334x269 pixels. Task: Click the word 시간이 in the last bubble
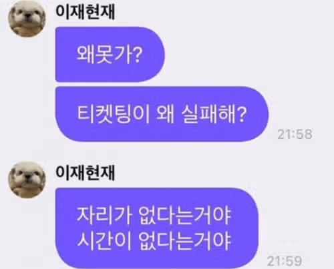[x=103, y=241]
